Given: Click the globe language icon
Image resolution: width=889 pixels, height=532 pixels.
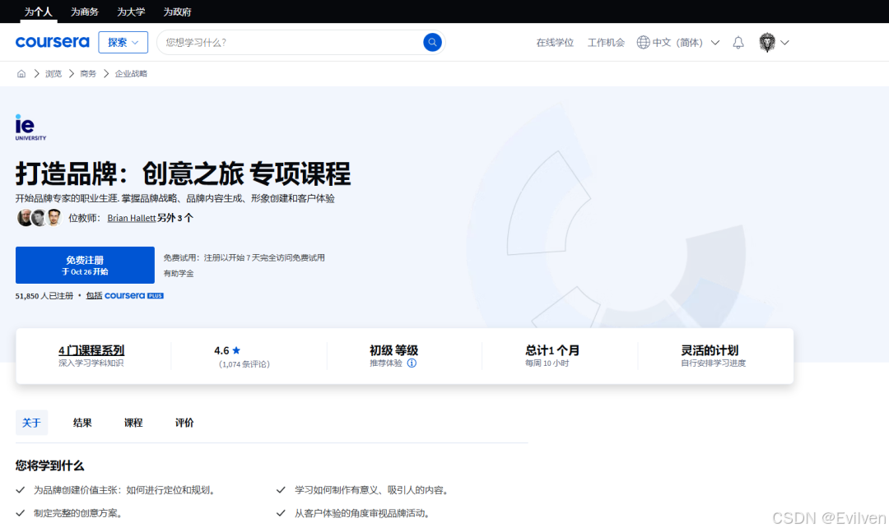Looking at the screenshot, I should pos(643,43).
